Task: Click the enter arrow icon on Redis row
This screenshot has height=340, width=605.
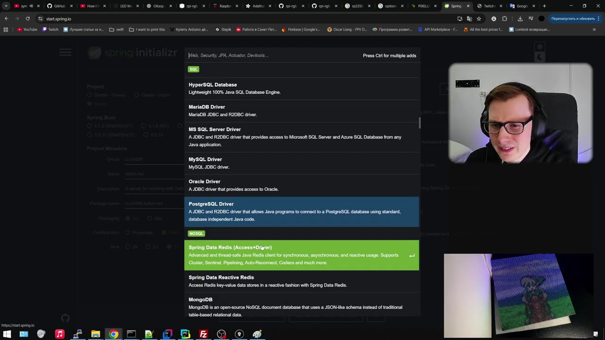Action: point(412,255)
